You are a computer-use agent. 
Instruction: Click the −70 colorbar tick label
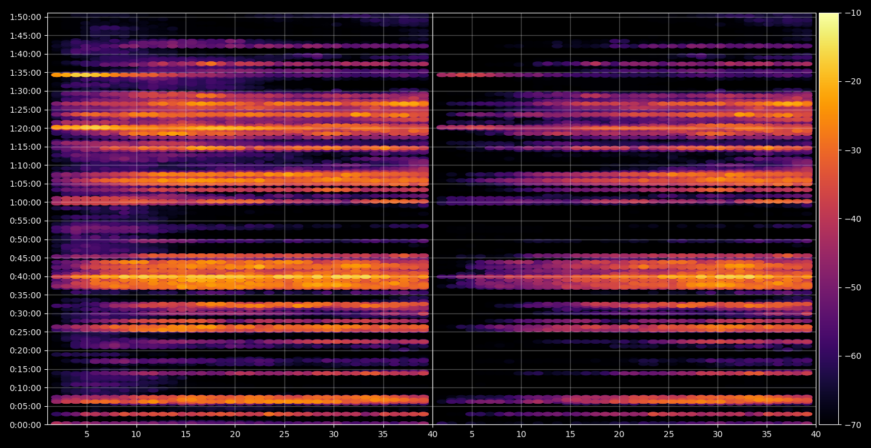[x=852, y=425]
